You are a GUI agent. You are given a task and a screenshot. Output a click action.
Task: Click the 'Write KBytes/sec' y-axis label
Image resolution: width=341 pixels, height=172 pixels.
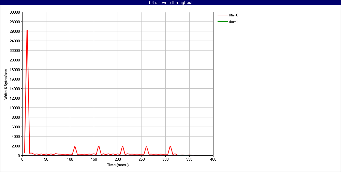pos(6,84)
